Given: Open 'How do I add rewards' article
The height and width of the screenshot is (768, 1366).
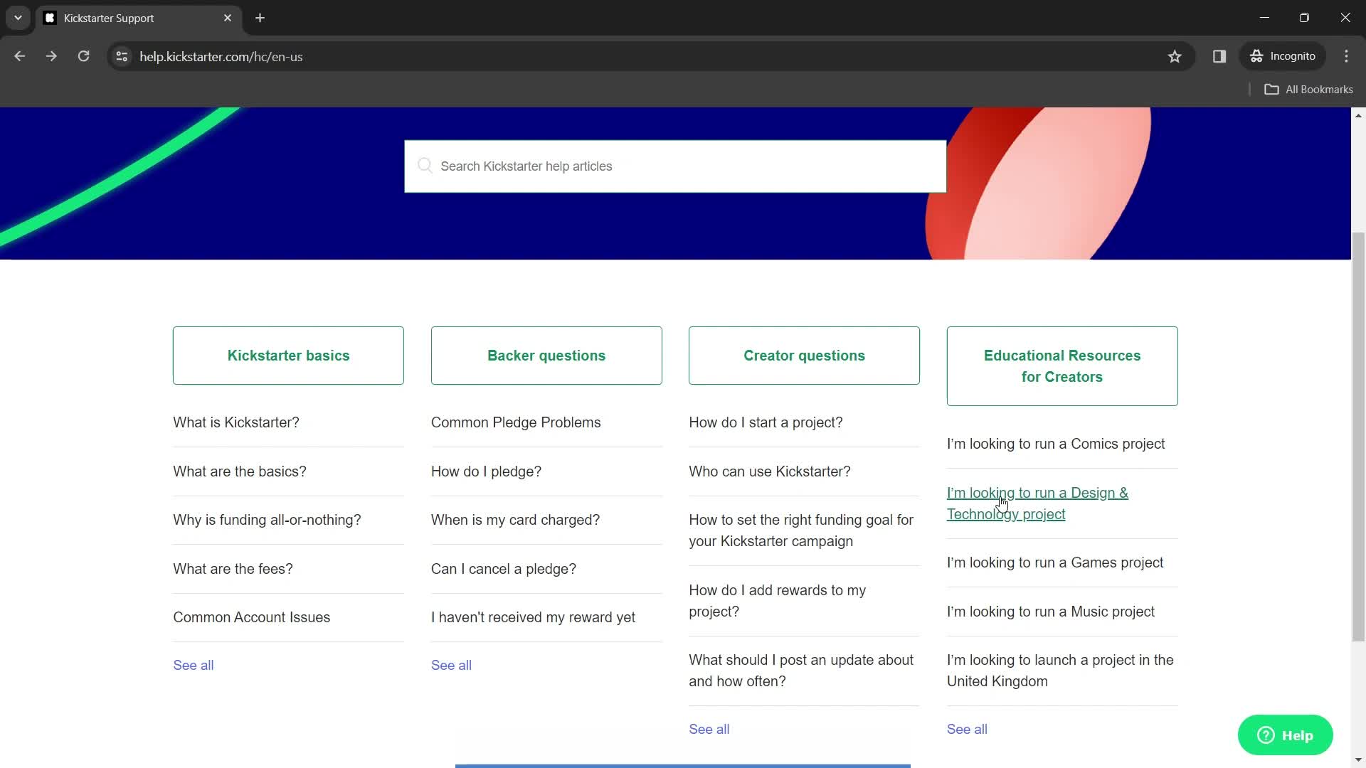Looking at the screenshot, I should (x=777, y=601).
